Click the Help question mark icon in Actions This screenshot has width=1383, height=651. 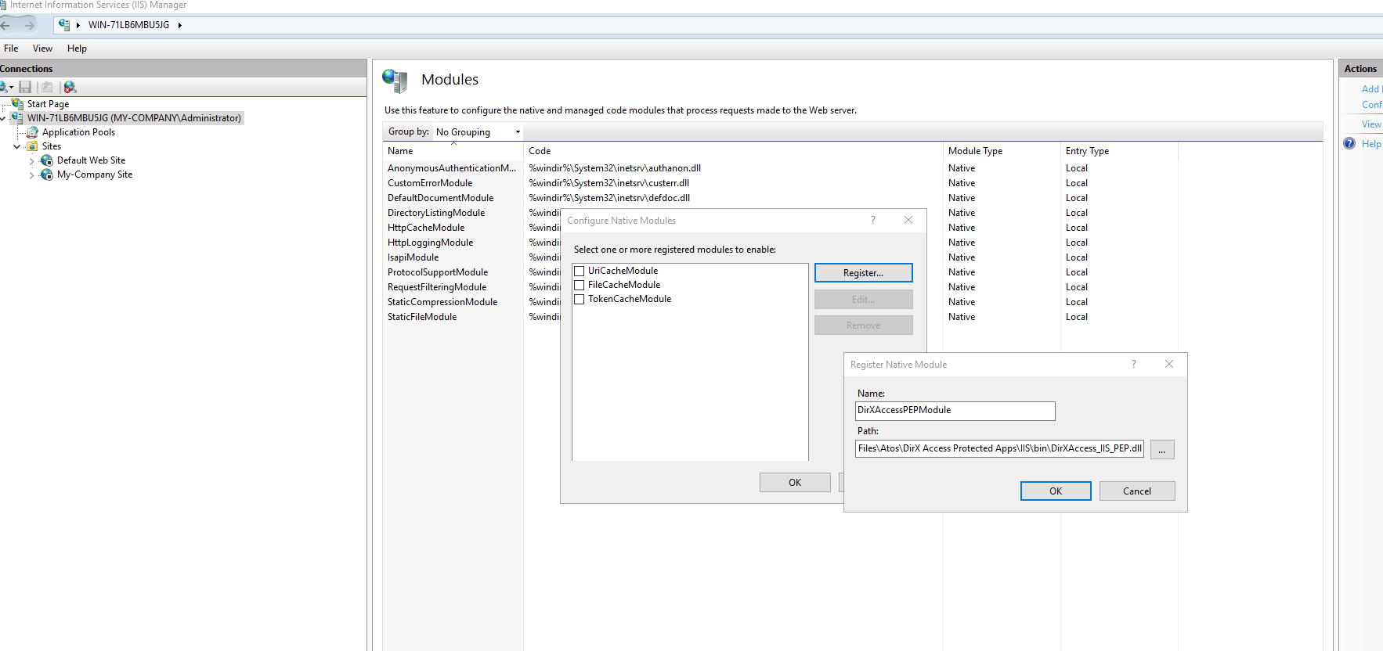click(x=1349, y=143)
